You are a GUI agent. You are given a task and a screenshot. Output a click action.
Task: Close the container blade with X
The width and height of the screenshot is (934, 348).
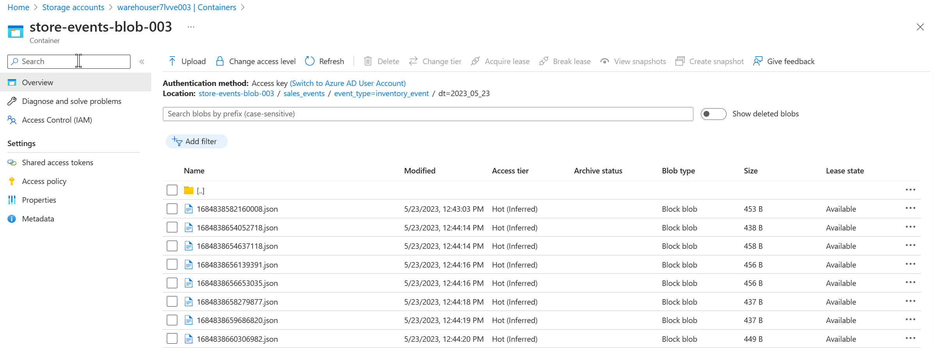920,27
